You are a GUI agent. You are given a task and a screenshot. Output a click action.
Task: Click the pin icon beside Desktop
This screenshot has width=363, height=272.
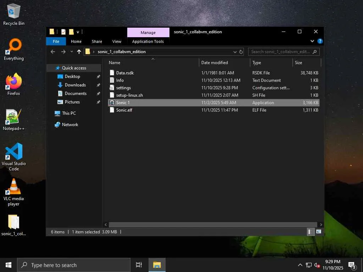coord(99,76)
